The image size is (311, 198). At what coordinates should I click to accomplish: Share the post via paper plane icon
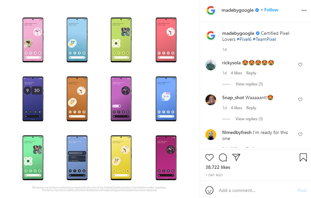tap(236, 157)
